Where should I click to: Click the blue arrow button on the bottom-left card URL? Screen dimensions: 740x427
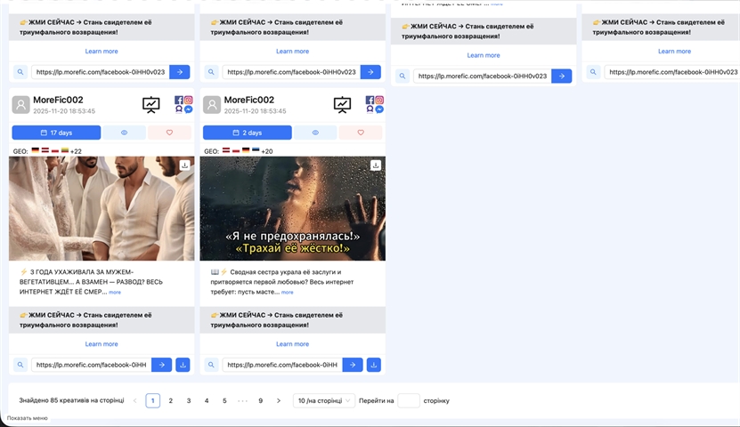(161, 365)
